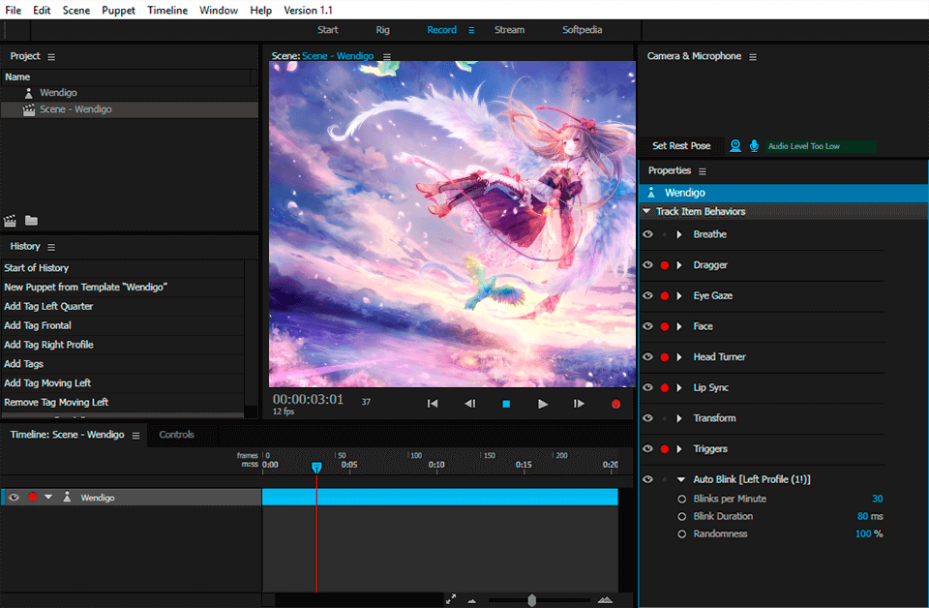Disarm the Lip Sync red record dot
The width and height of the screenshot is (929, 608).
664,388
